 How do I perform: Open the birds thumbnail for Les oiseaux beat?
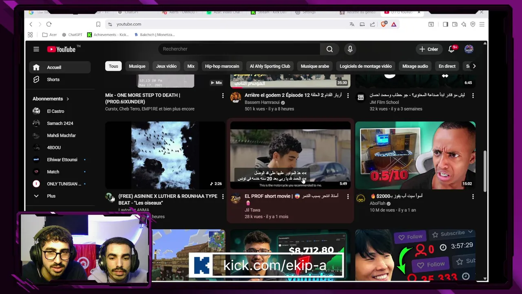tap(165, 155)
